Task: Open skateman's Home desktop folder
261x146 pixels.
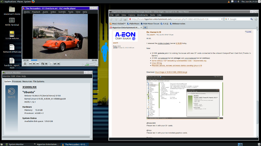Action: 12,11
